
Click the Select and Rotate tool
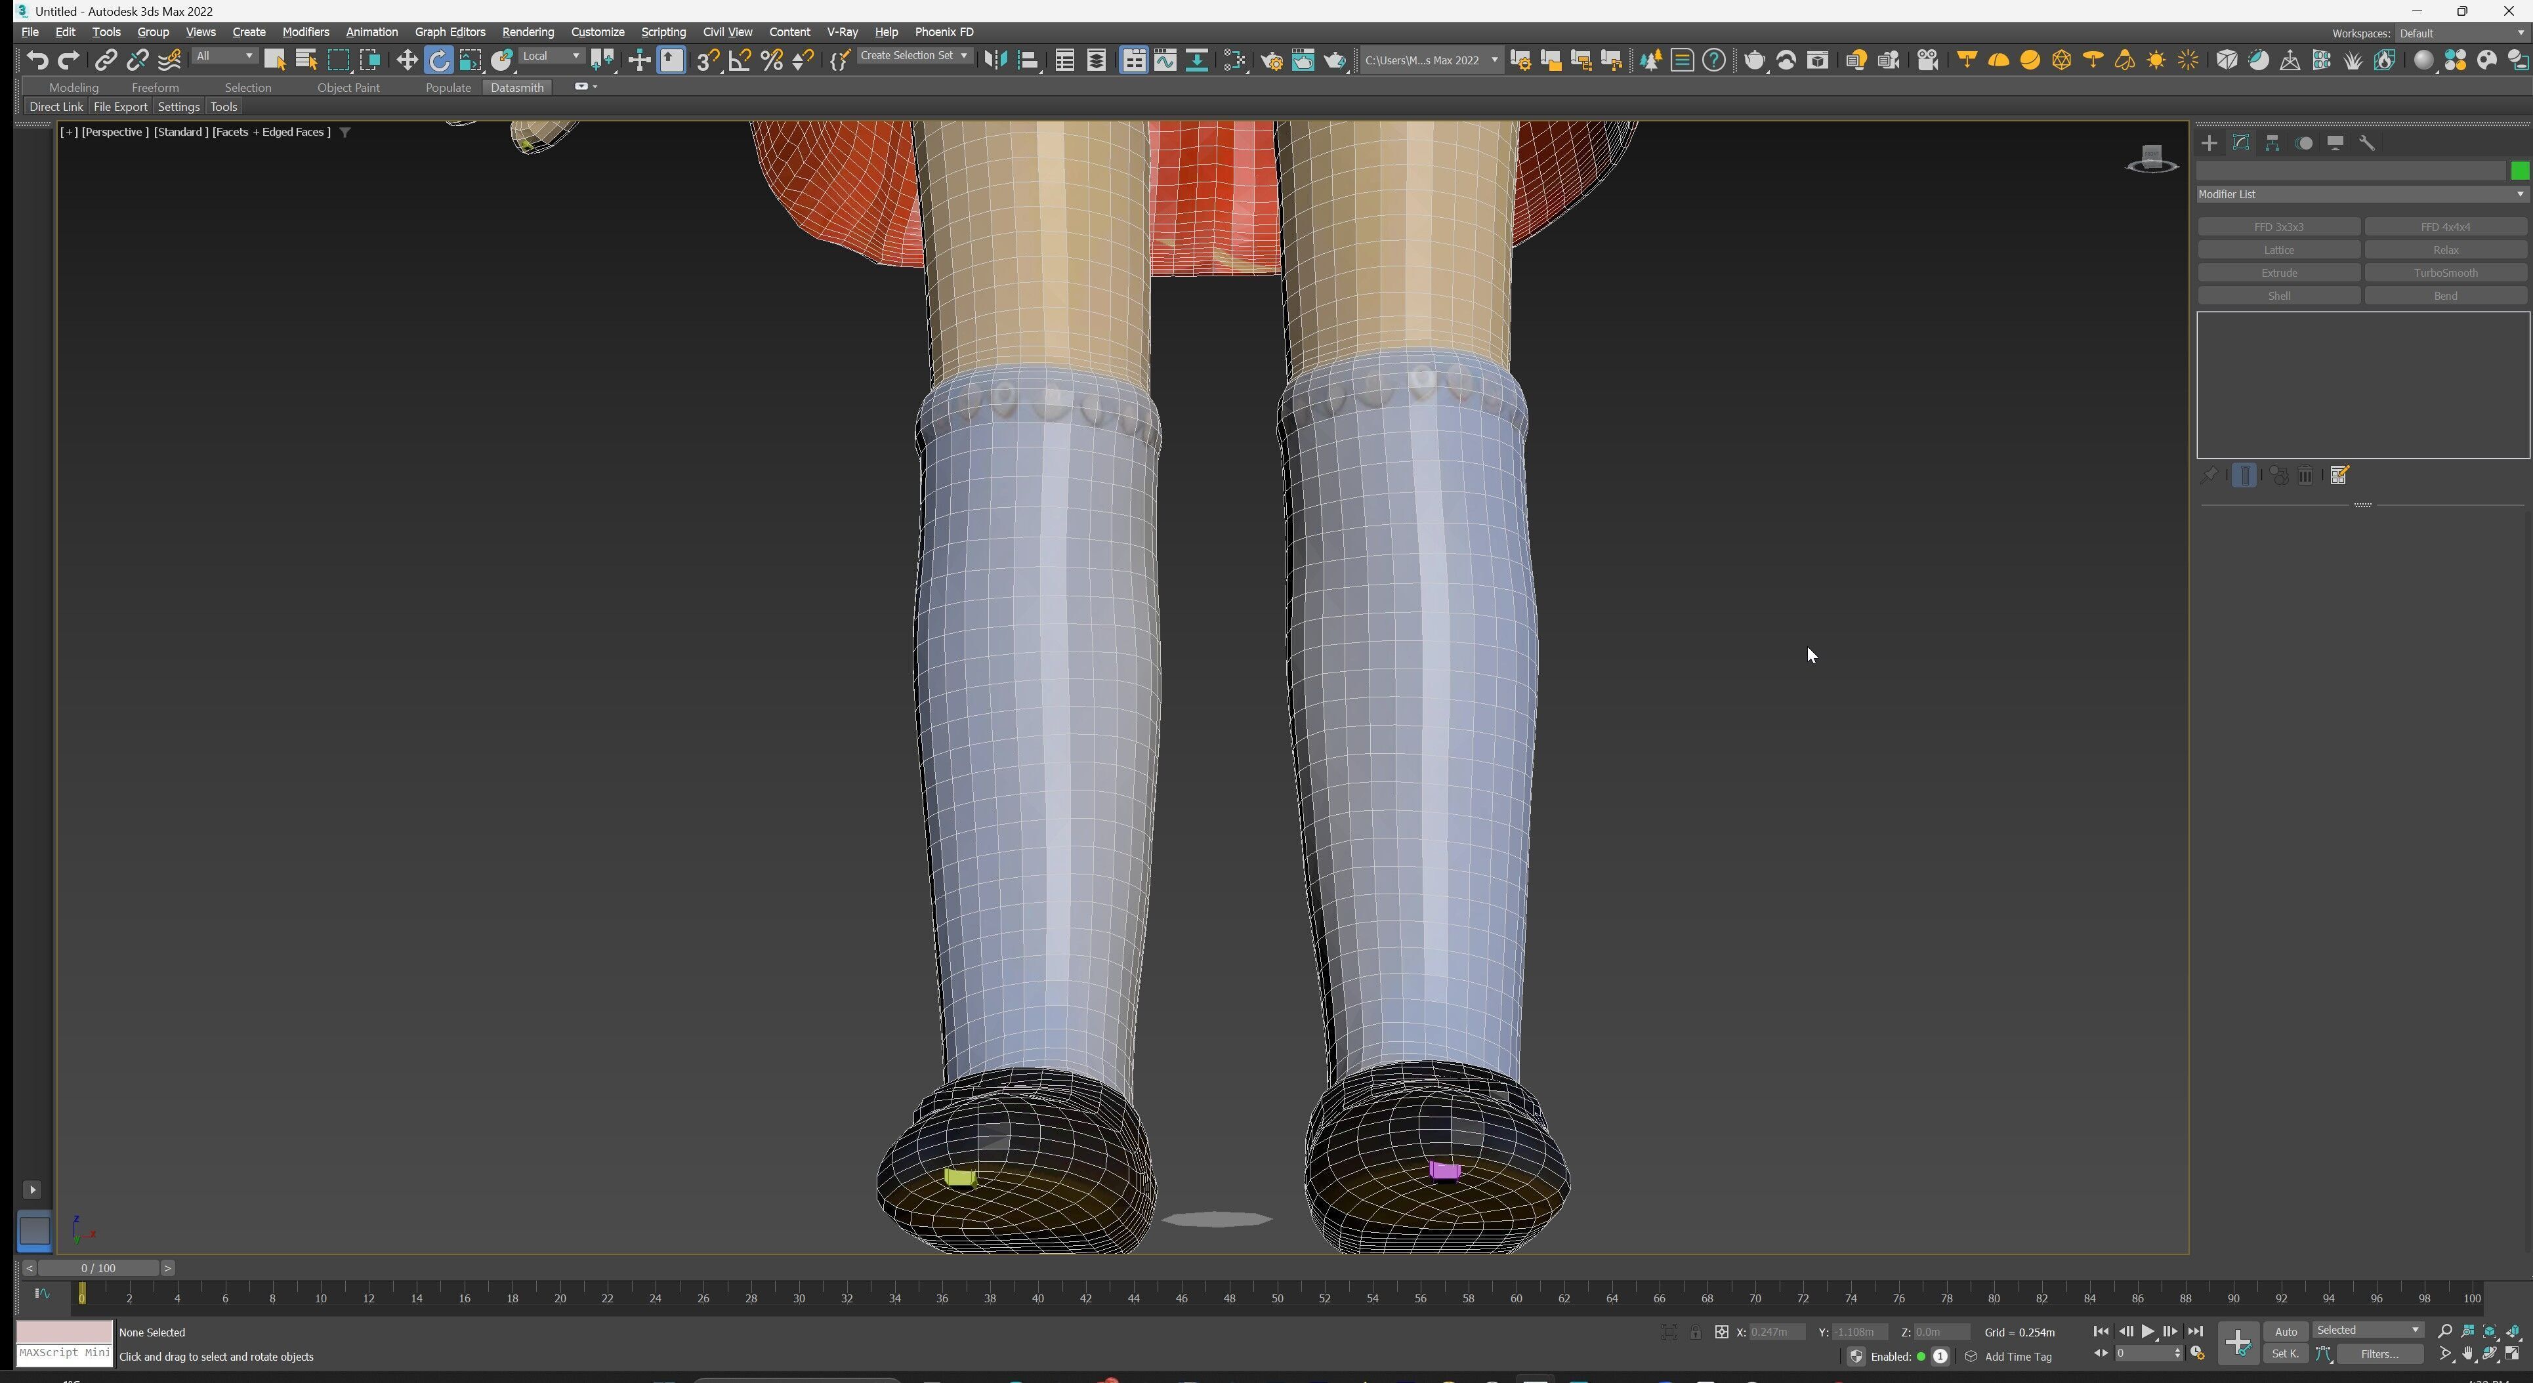(438, 61)
